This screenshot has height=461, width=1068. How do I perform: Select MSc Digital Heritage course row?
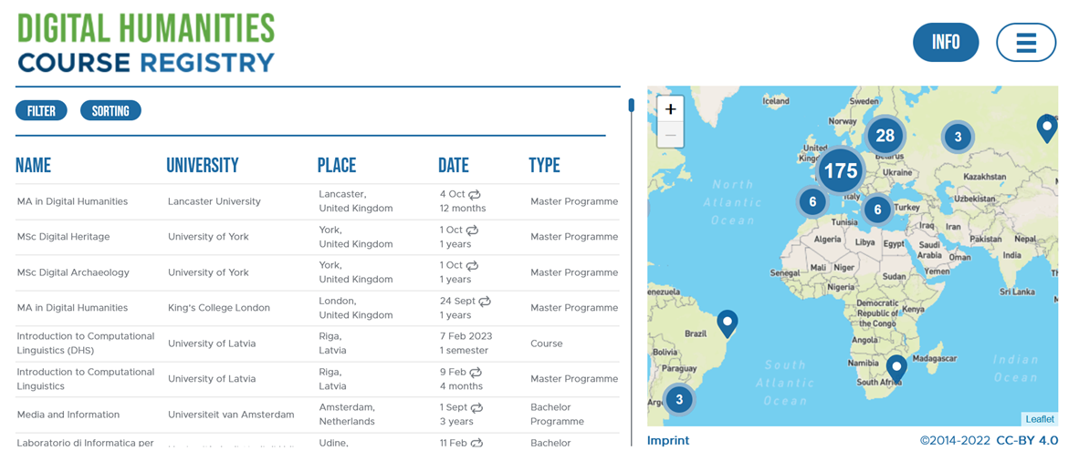[x=63, y=237]
